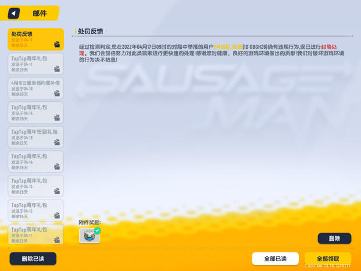Click gift icon on 服务器问题补偿 entry
Image resolution: width=361 pixels, height=271 pixels.
57,93
